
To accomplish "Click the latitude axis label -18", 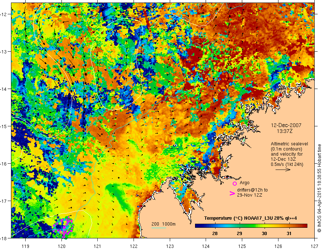I will pos(4,238).
